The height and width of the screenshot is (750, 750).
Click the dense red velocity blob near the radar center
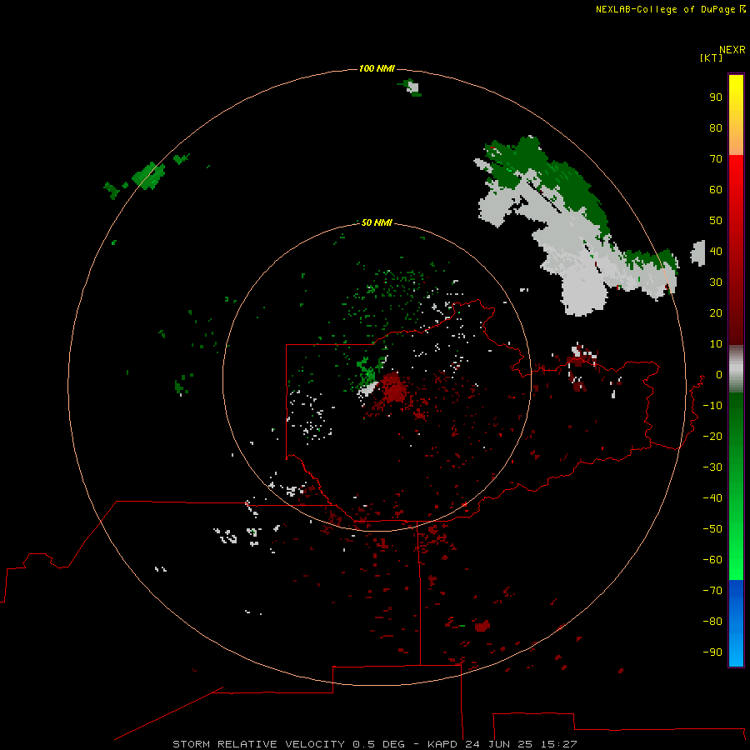(393, 387)
